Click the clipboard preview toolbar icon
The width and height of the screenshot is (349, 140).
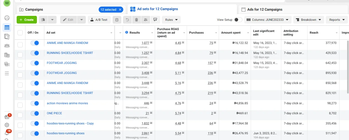pos(117,20)
